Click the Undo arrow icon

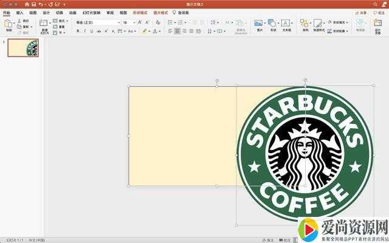[x=41, y=4]
